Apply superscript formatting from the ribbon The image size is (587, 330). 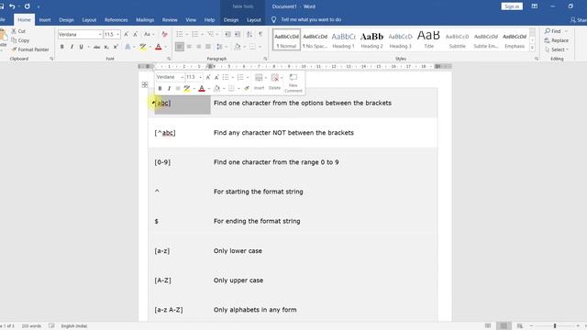[x=116, y=47]
